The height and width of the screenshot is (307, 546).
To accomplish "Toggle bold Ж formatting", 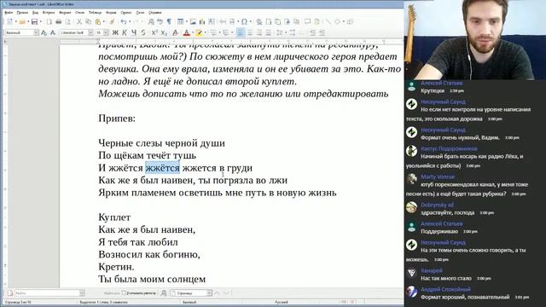I will click(x=115, y=32).
